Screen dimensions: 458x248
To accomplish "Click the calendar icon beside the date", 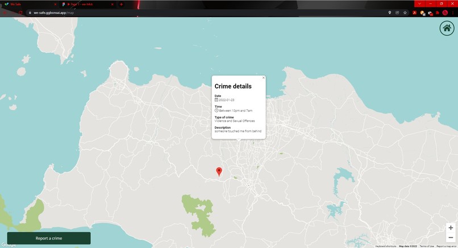I will tap(216, 100).
